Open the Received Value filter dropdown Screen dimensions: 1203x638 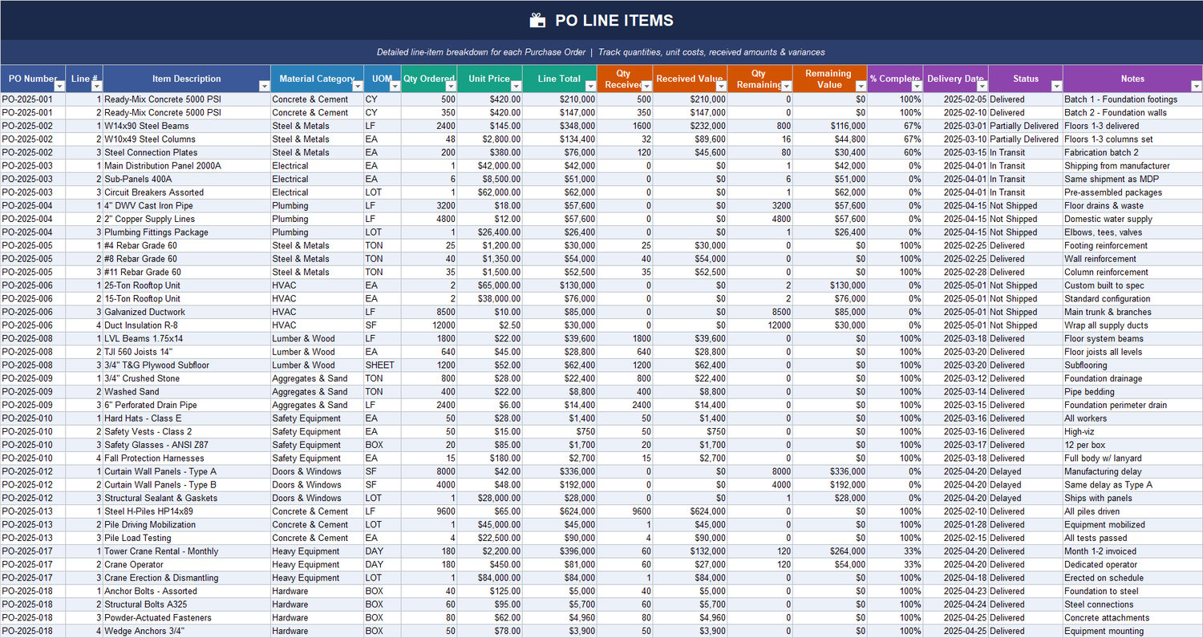click(721, 86)
